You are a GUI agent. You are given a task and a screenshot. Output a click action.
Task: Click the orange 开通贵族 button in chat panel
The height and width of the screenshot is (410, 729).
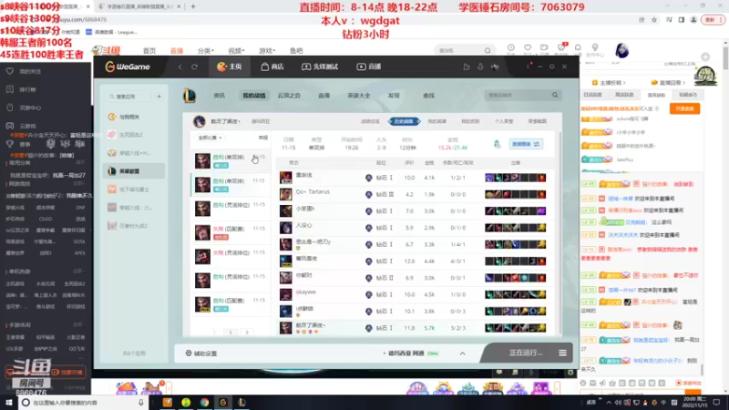(x=685, y=108)
